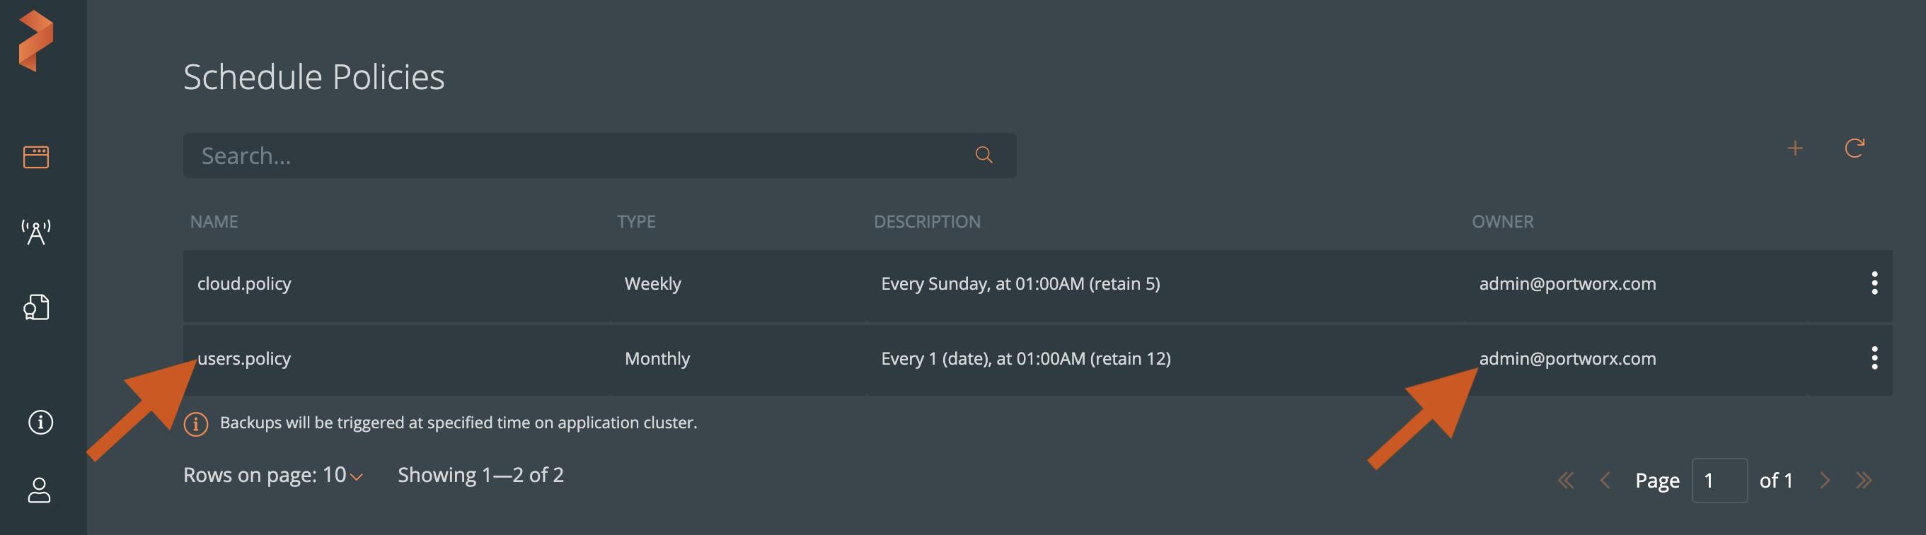Open the antenna broadcast icon in sidebar
This screenshot has width=1926, height=535.
coord(36,233)
